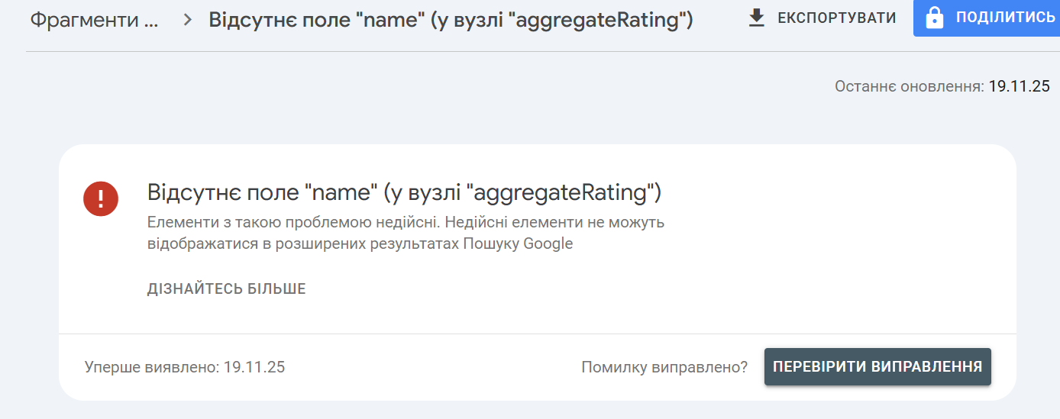This screenshot has width=1060, height=419.
Task: Click the breadcrumb chevron separator arrow
Action: coord(189,20)
